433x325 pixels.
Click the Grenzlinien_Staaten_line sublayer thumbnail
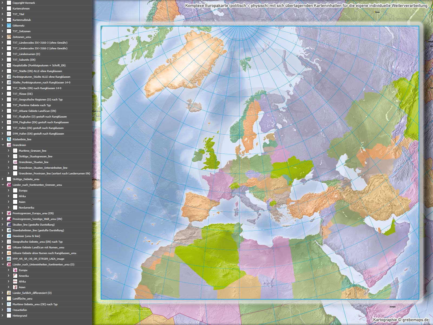pyautogui.click(x=15, y=162)
